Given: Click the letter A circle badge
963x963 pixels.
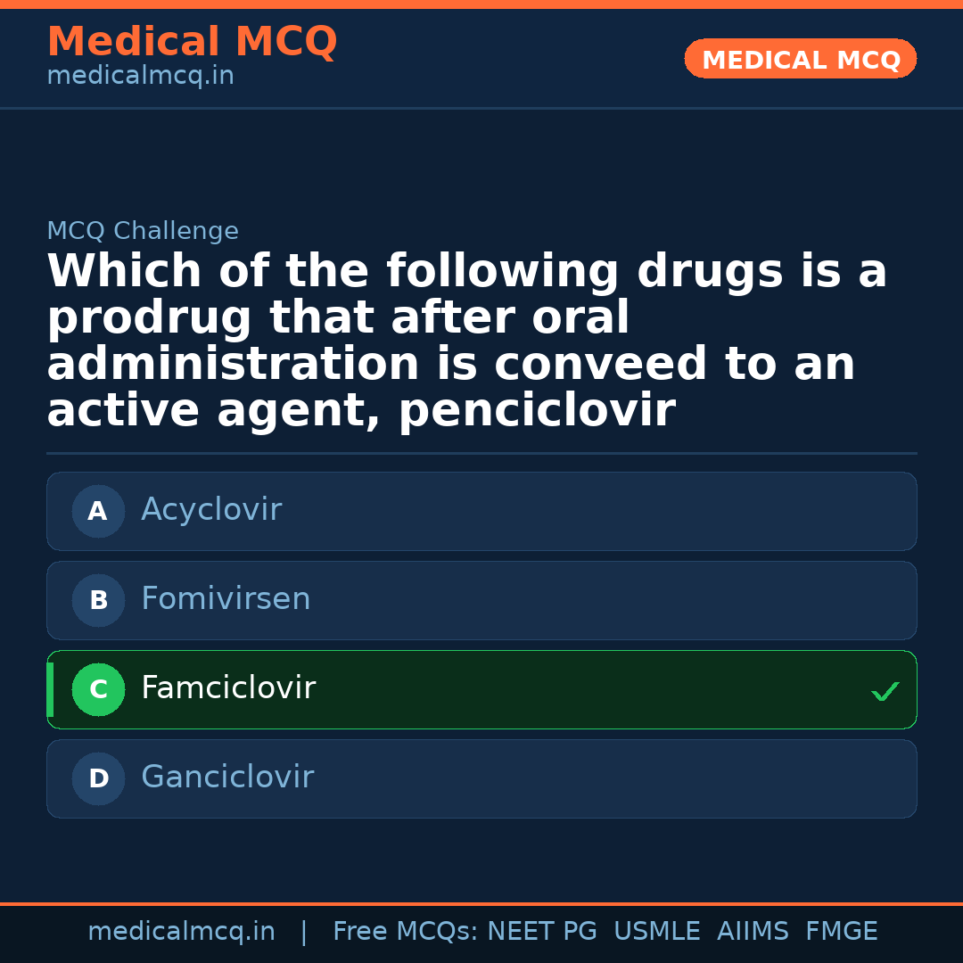Looking at the screenshot, I should click(98, 511).
